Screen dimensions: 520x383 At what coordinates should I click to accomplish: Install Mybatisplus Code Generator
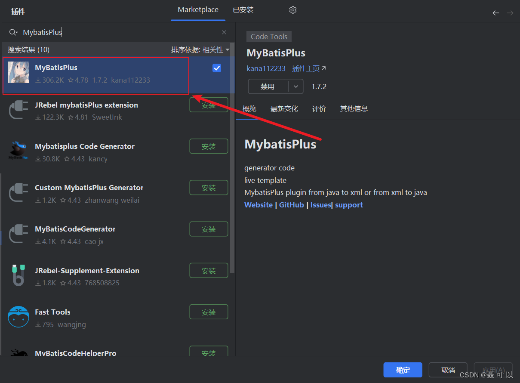(x=209, y=146)
